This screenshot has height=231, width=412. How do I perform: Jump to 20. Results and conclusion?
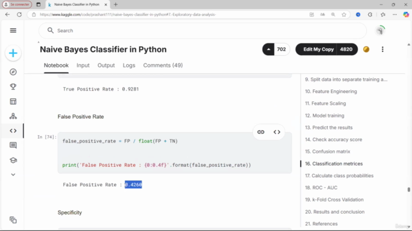click(335, 212)
